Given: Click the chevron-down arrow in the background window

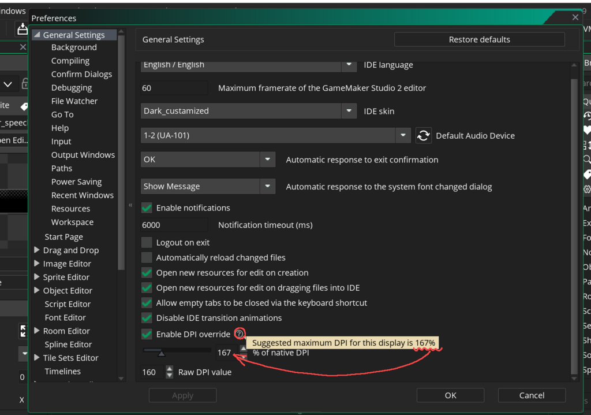Looking at the screenshot, I should coord(8,84).
